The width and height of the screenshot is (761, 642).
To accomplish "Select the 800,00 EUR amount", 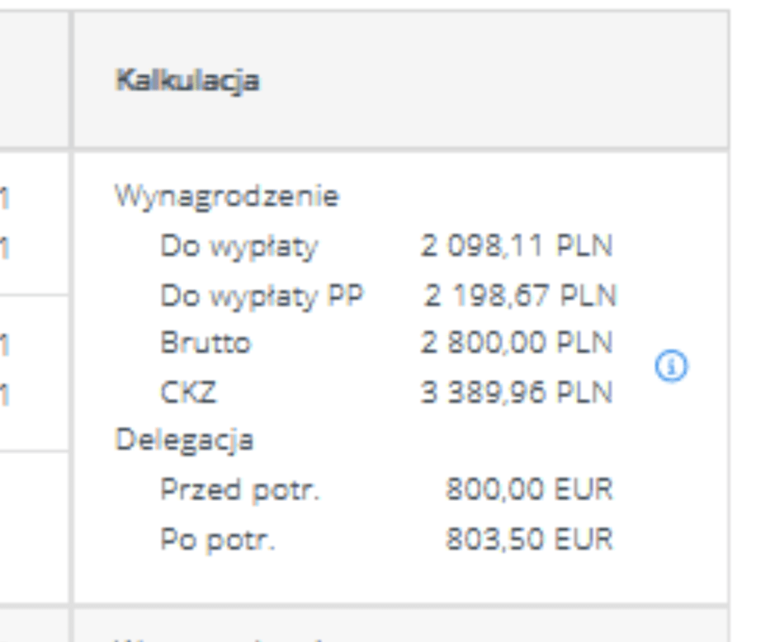I will pos(529,490).
